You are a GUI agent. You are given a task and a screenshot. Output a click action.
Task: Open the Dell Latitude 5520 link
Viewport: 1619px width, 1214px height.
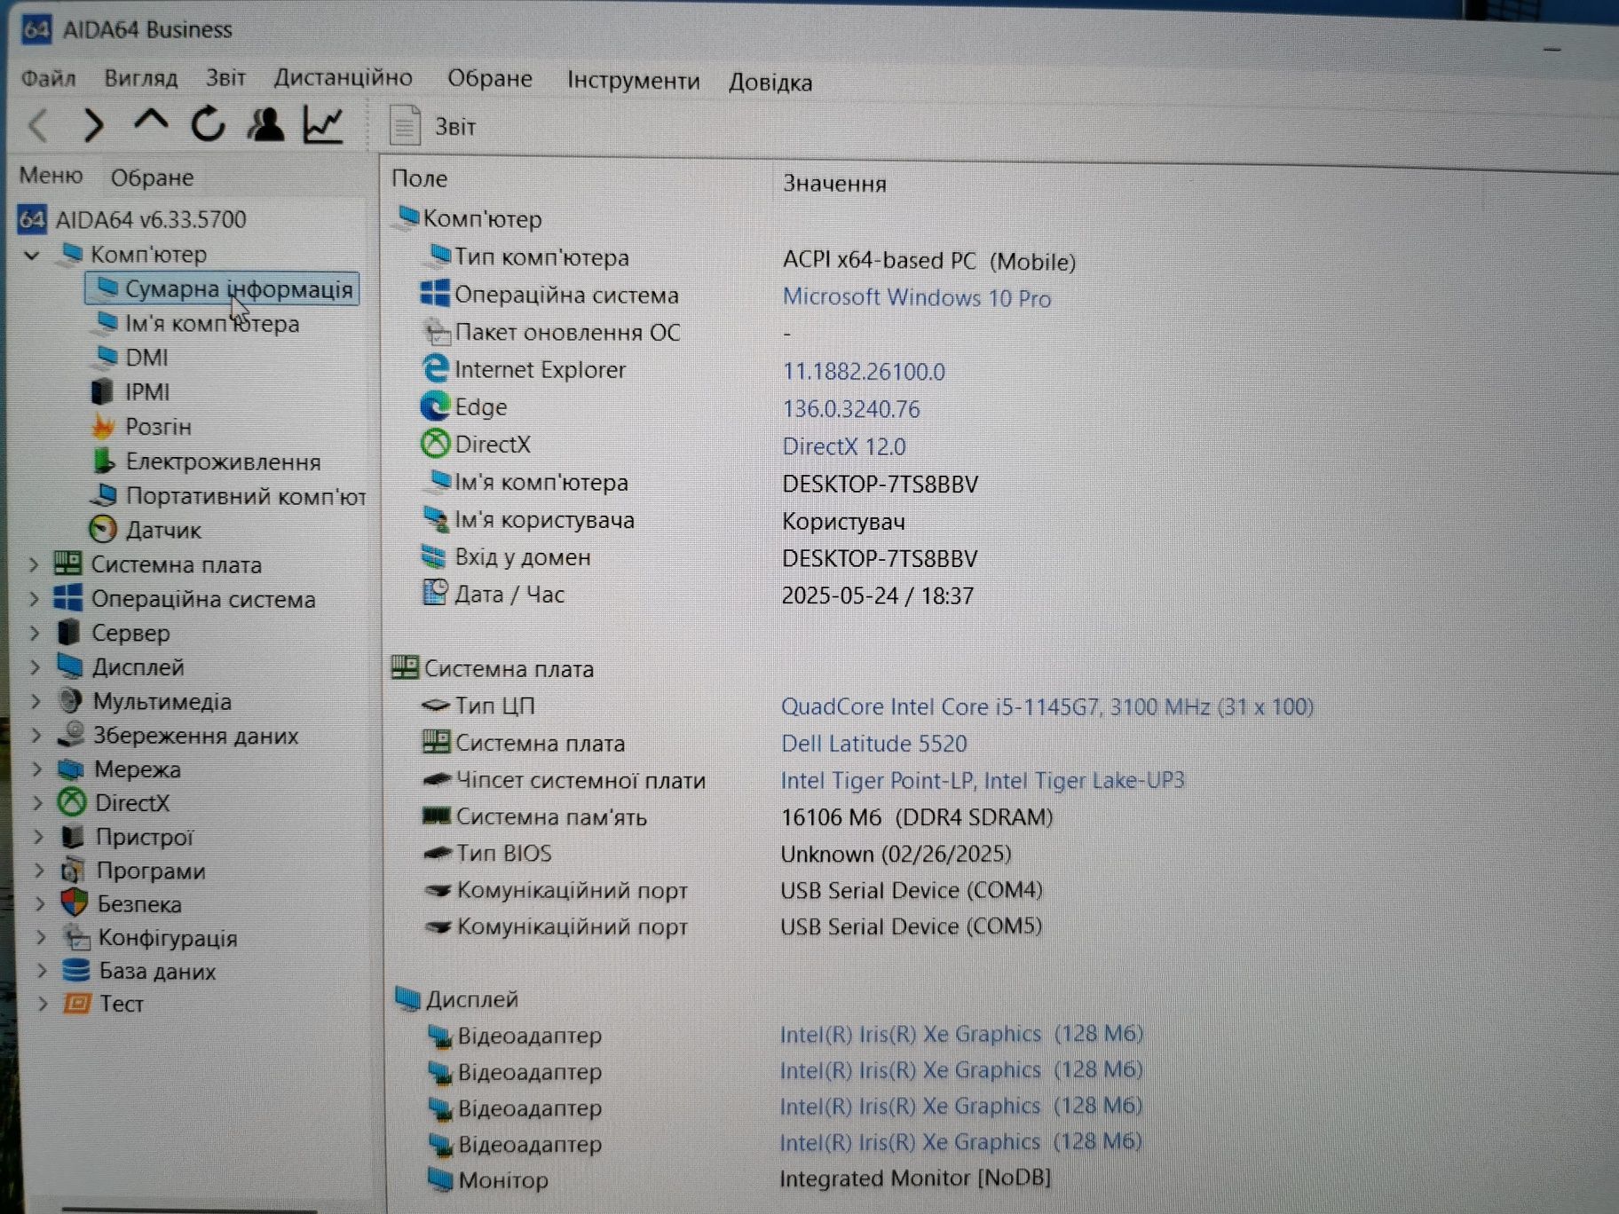pos(874,744)
